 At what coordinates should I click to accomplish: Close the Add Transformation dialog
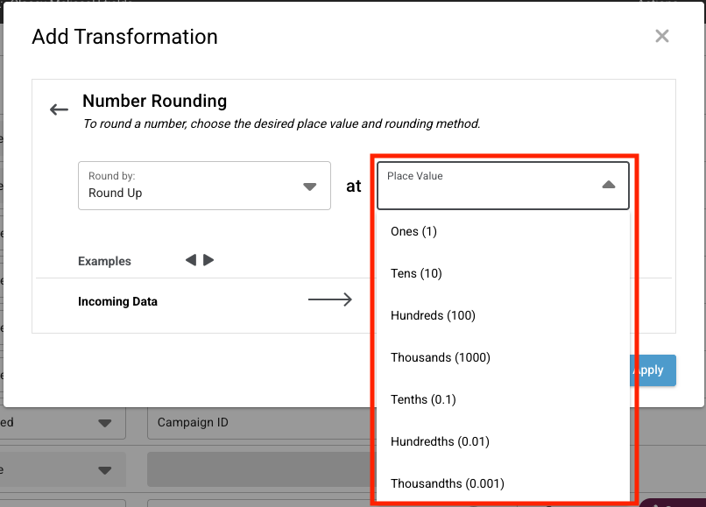tap(662, 36)
